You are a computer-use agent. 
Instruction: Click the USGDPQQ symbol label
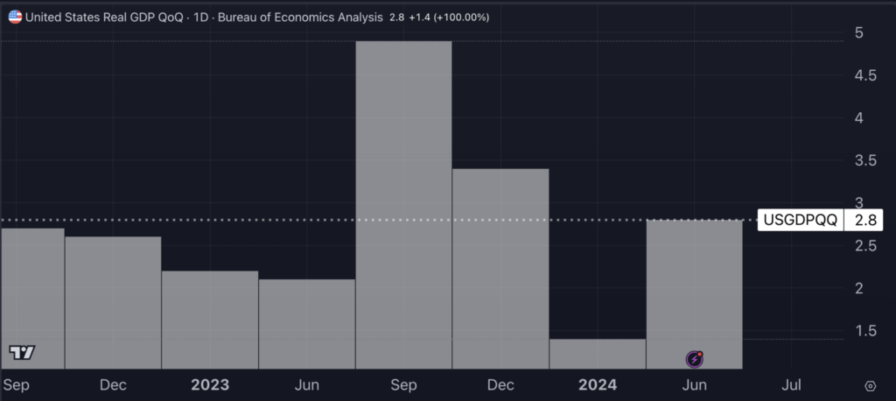(x=801, y=220)
